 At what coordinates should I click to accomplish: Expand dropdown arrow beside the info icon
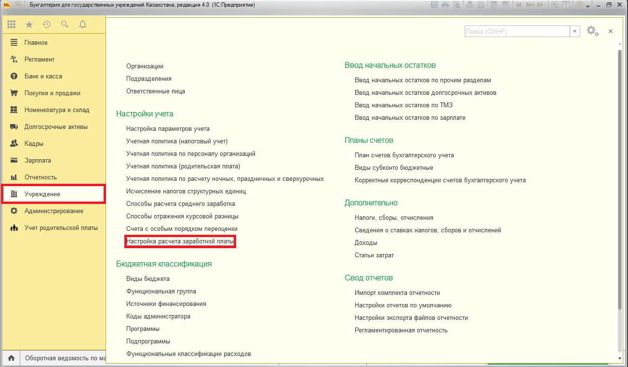588,5
